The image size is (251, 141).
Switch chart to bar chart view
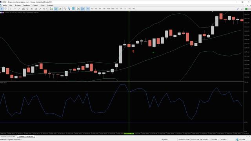(x=51, y=9)
